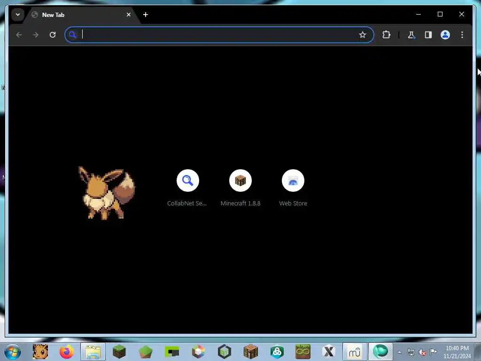The width and height of the screenshot is (481, 361).
Task: Open the profile avatar menu
Action: point(445,35)
